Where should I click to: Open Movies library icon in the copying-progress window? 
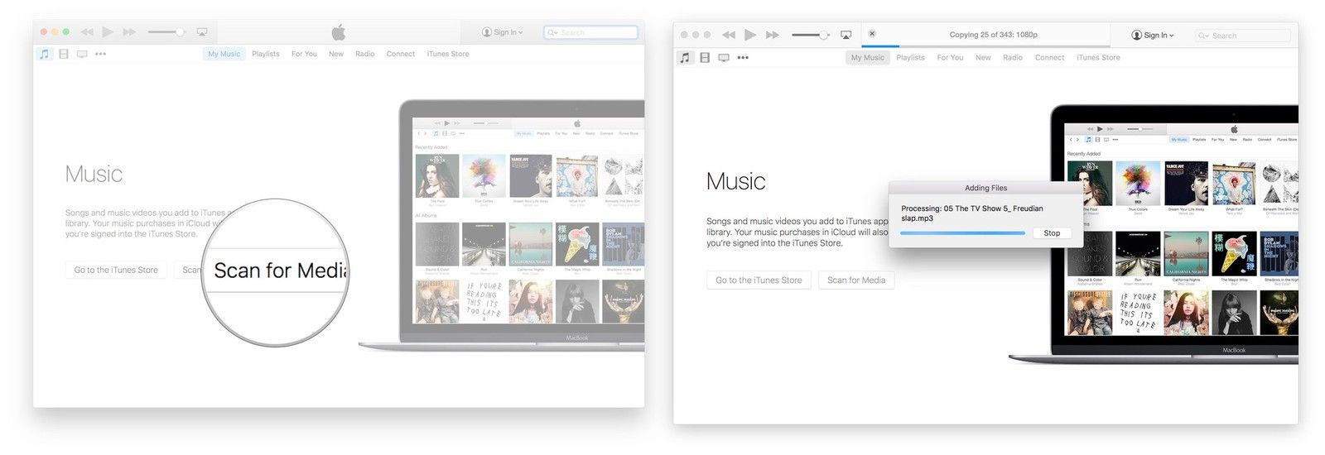705,58
